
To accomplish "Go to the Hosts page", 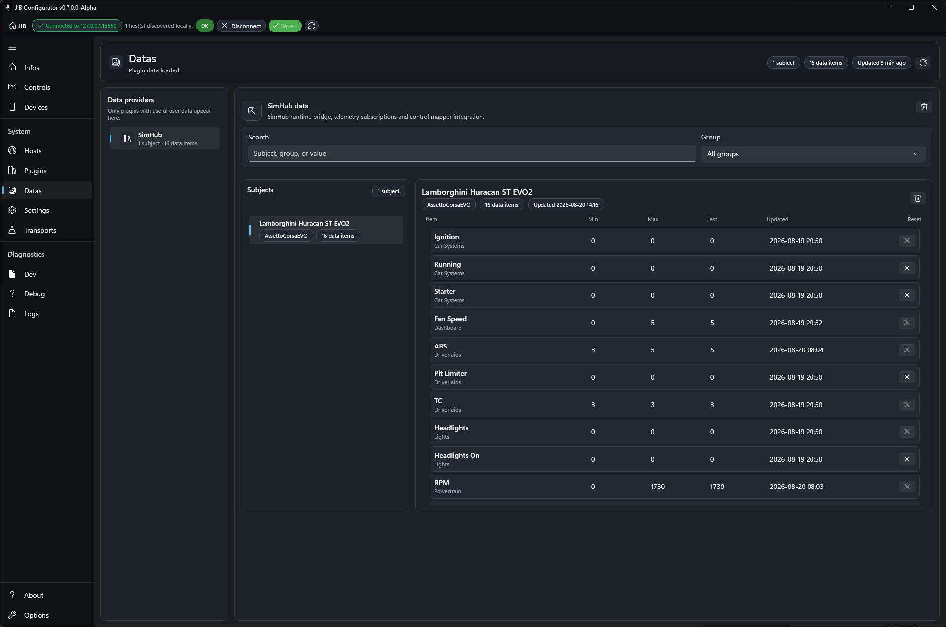I will (47, 151).
